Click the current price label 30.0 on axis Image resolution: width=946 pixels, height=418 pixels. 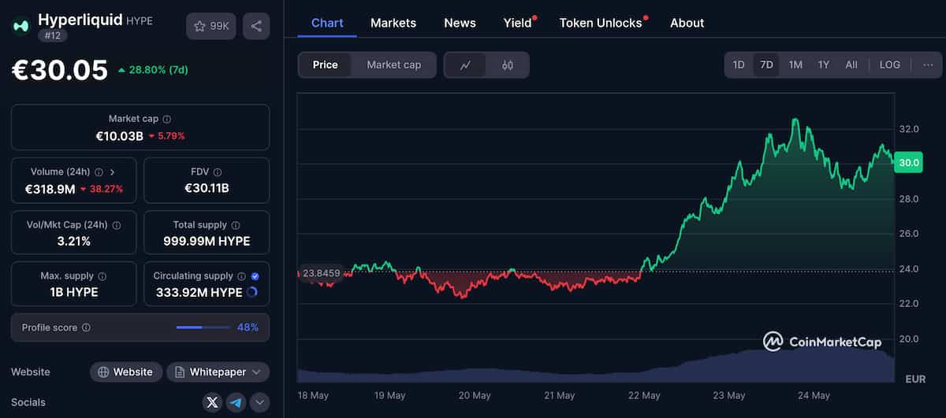pos(909,162)
